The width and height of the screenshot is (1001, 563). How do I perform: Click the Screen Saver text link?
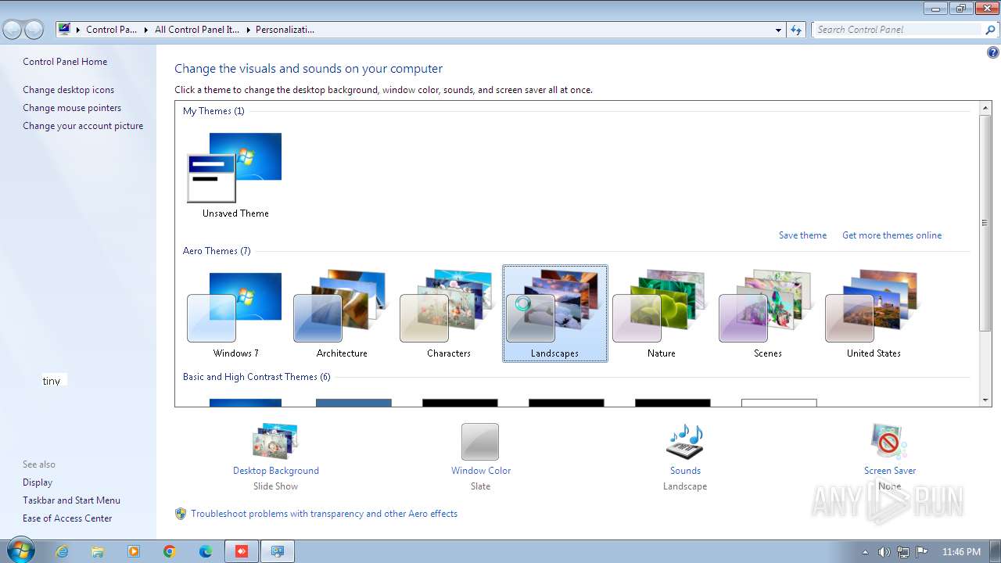890,471
